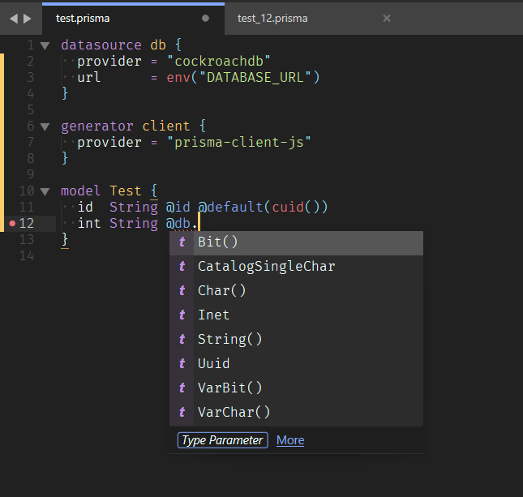Click the type icon beside String()
Image resolution: width=523 pixels, height=497 pixels.
[182, 340]
